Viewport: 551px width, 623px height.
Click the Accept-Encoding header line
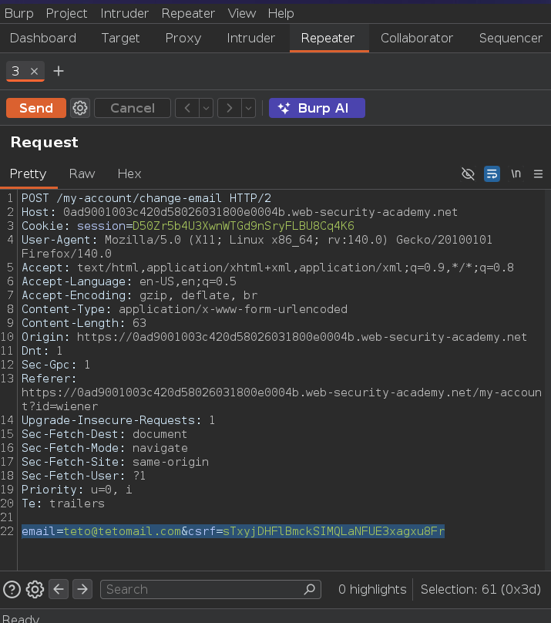coord(139,295)
